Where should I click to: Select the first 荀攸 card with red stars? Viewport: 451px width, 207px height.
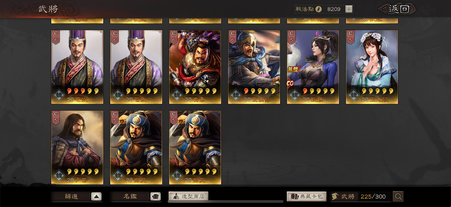[x=77, y=67]
